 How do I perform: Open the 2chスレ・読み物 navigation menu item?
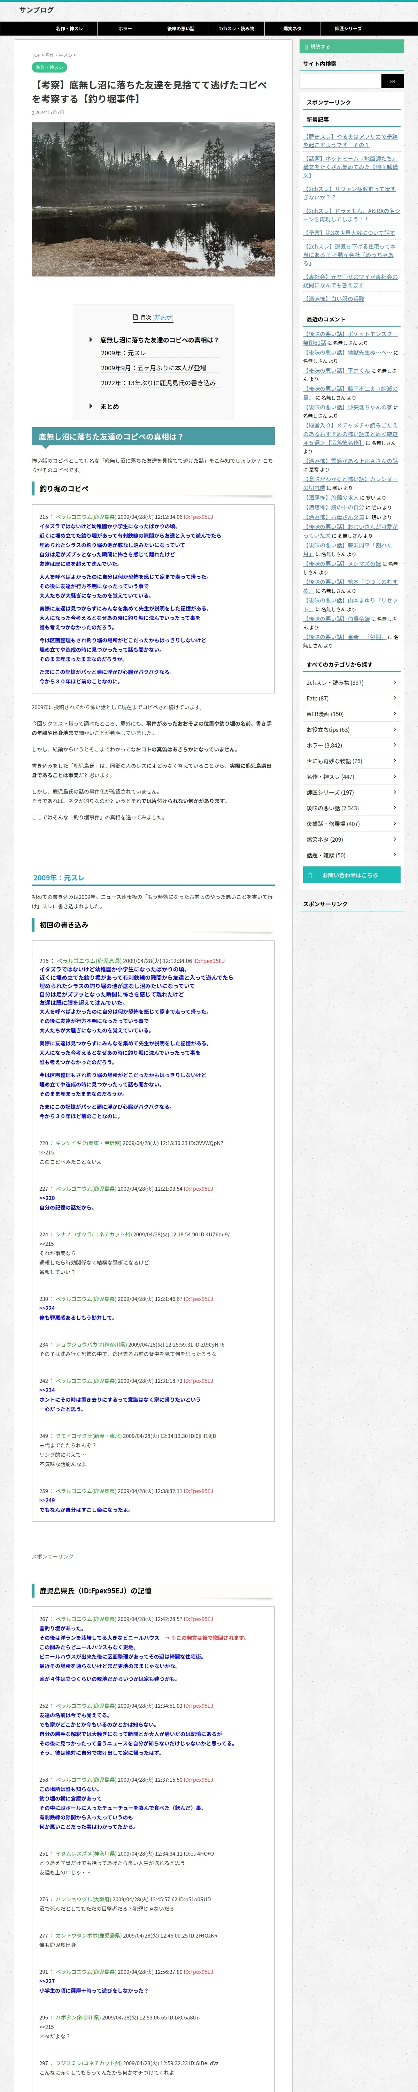(x=236, y=29)
